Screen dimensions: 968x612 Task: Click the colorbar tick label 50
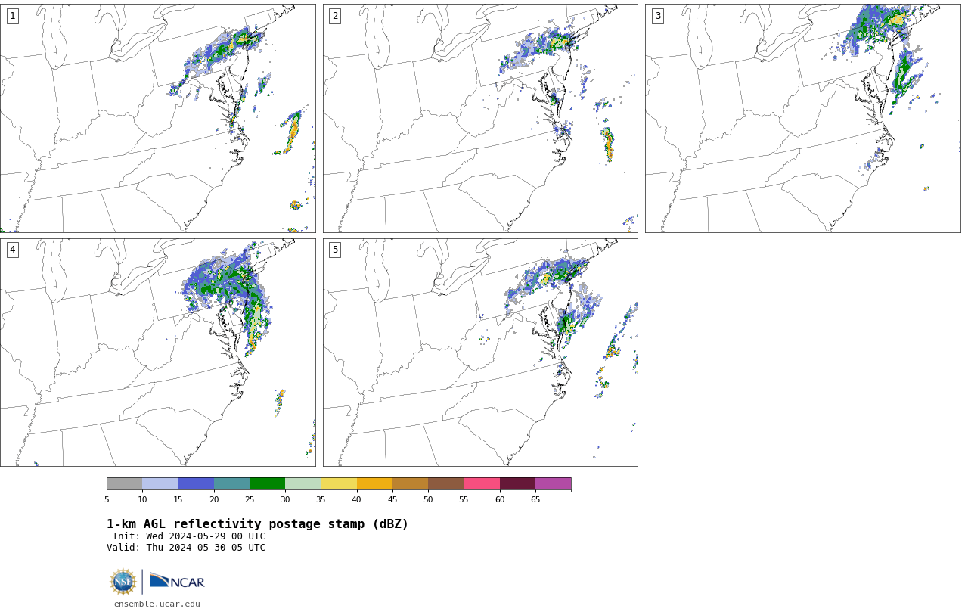pos(428,499)
